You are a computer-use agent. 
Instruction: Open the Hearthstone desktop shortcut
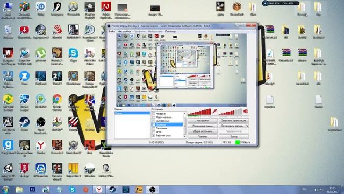(73, 78)
